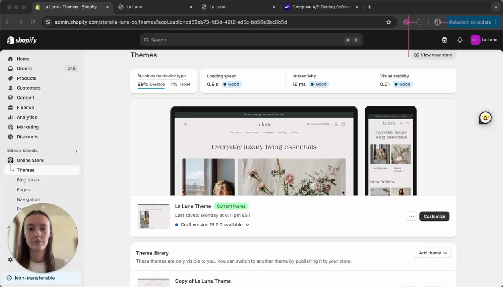
Task: Click the recording extension icon in toolbar
Action: [x=406, y=22]
